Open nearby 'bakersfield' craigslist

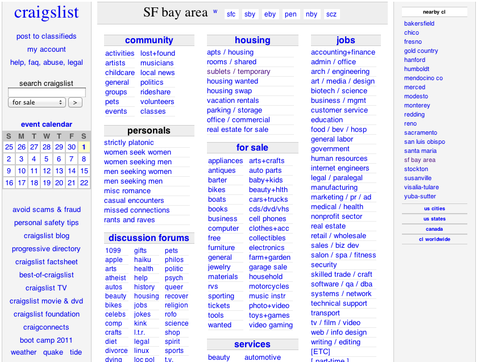[419, 23]
